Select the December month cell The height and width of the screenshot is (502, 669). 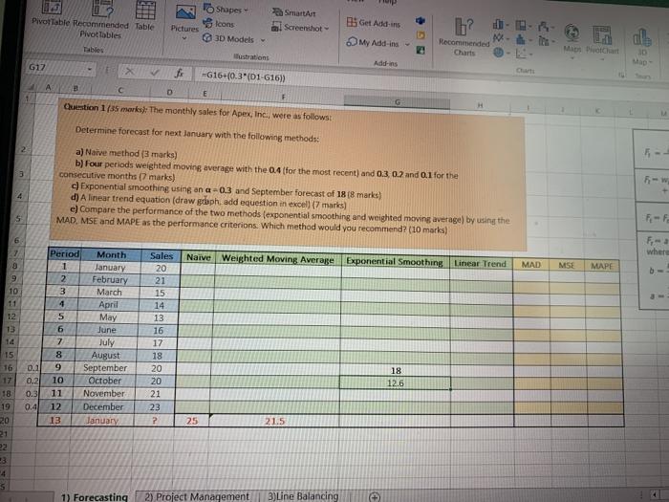tap(103, 406)
